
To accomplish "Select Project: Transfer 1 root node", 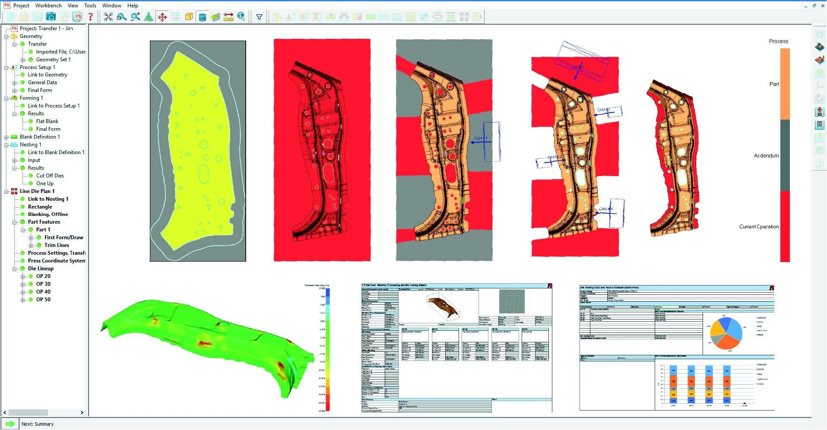I will coord(46,28).
